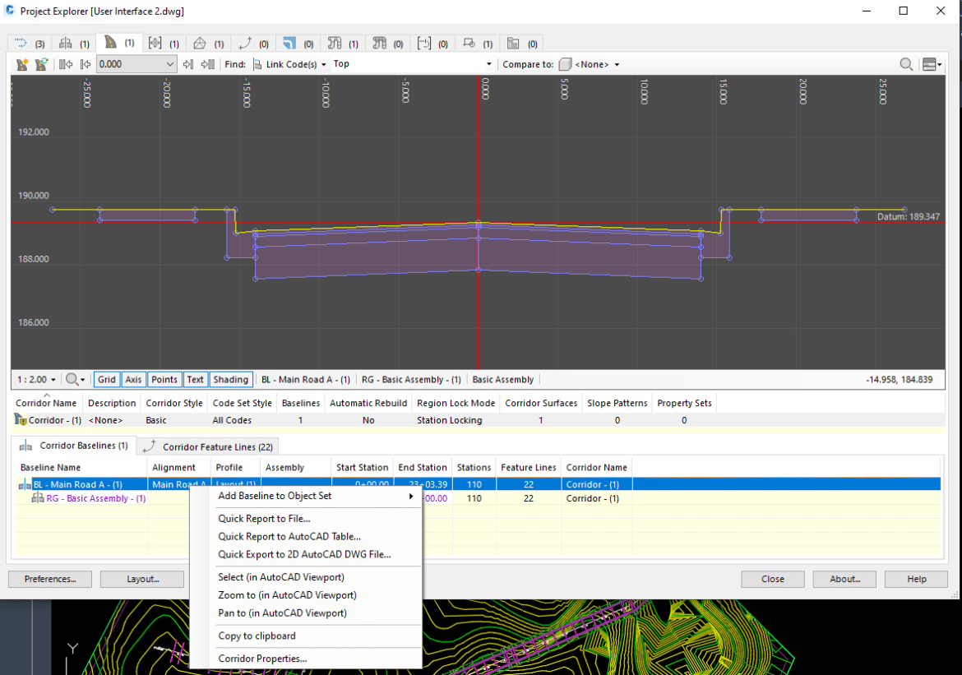962x675 pixels.
Task: Click the search magnifier icon
Action: click(x=906, y=63)
